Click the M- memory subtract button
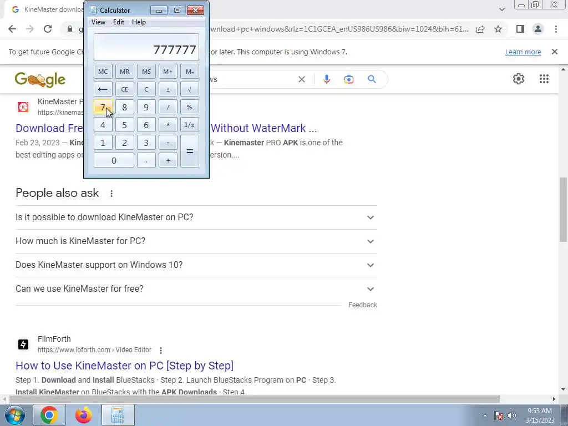This screenshot has height=426, width=568. 190,72
